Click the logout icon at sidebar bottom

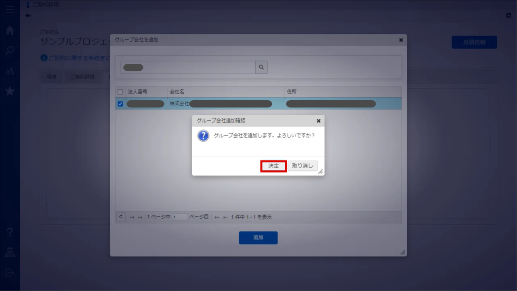(x=10, y=273)
